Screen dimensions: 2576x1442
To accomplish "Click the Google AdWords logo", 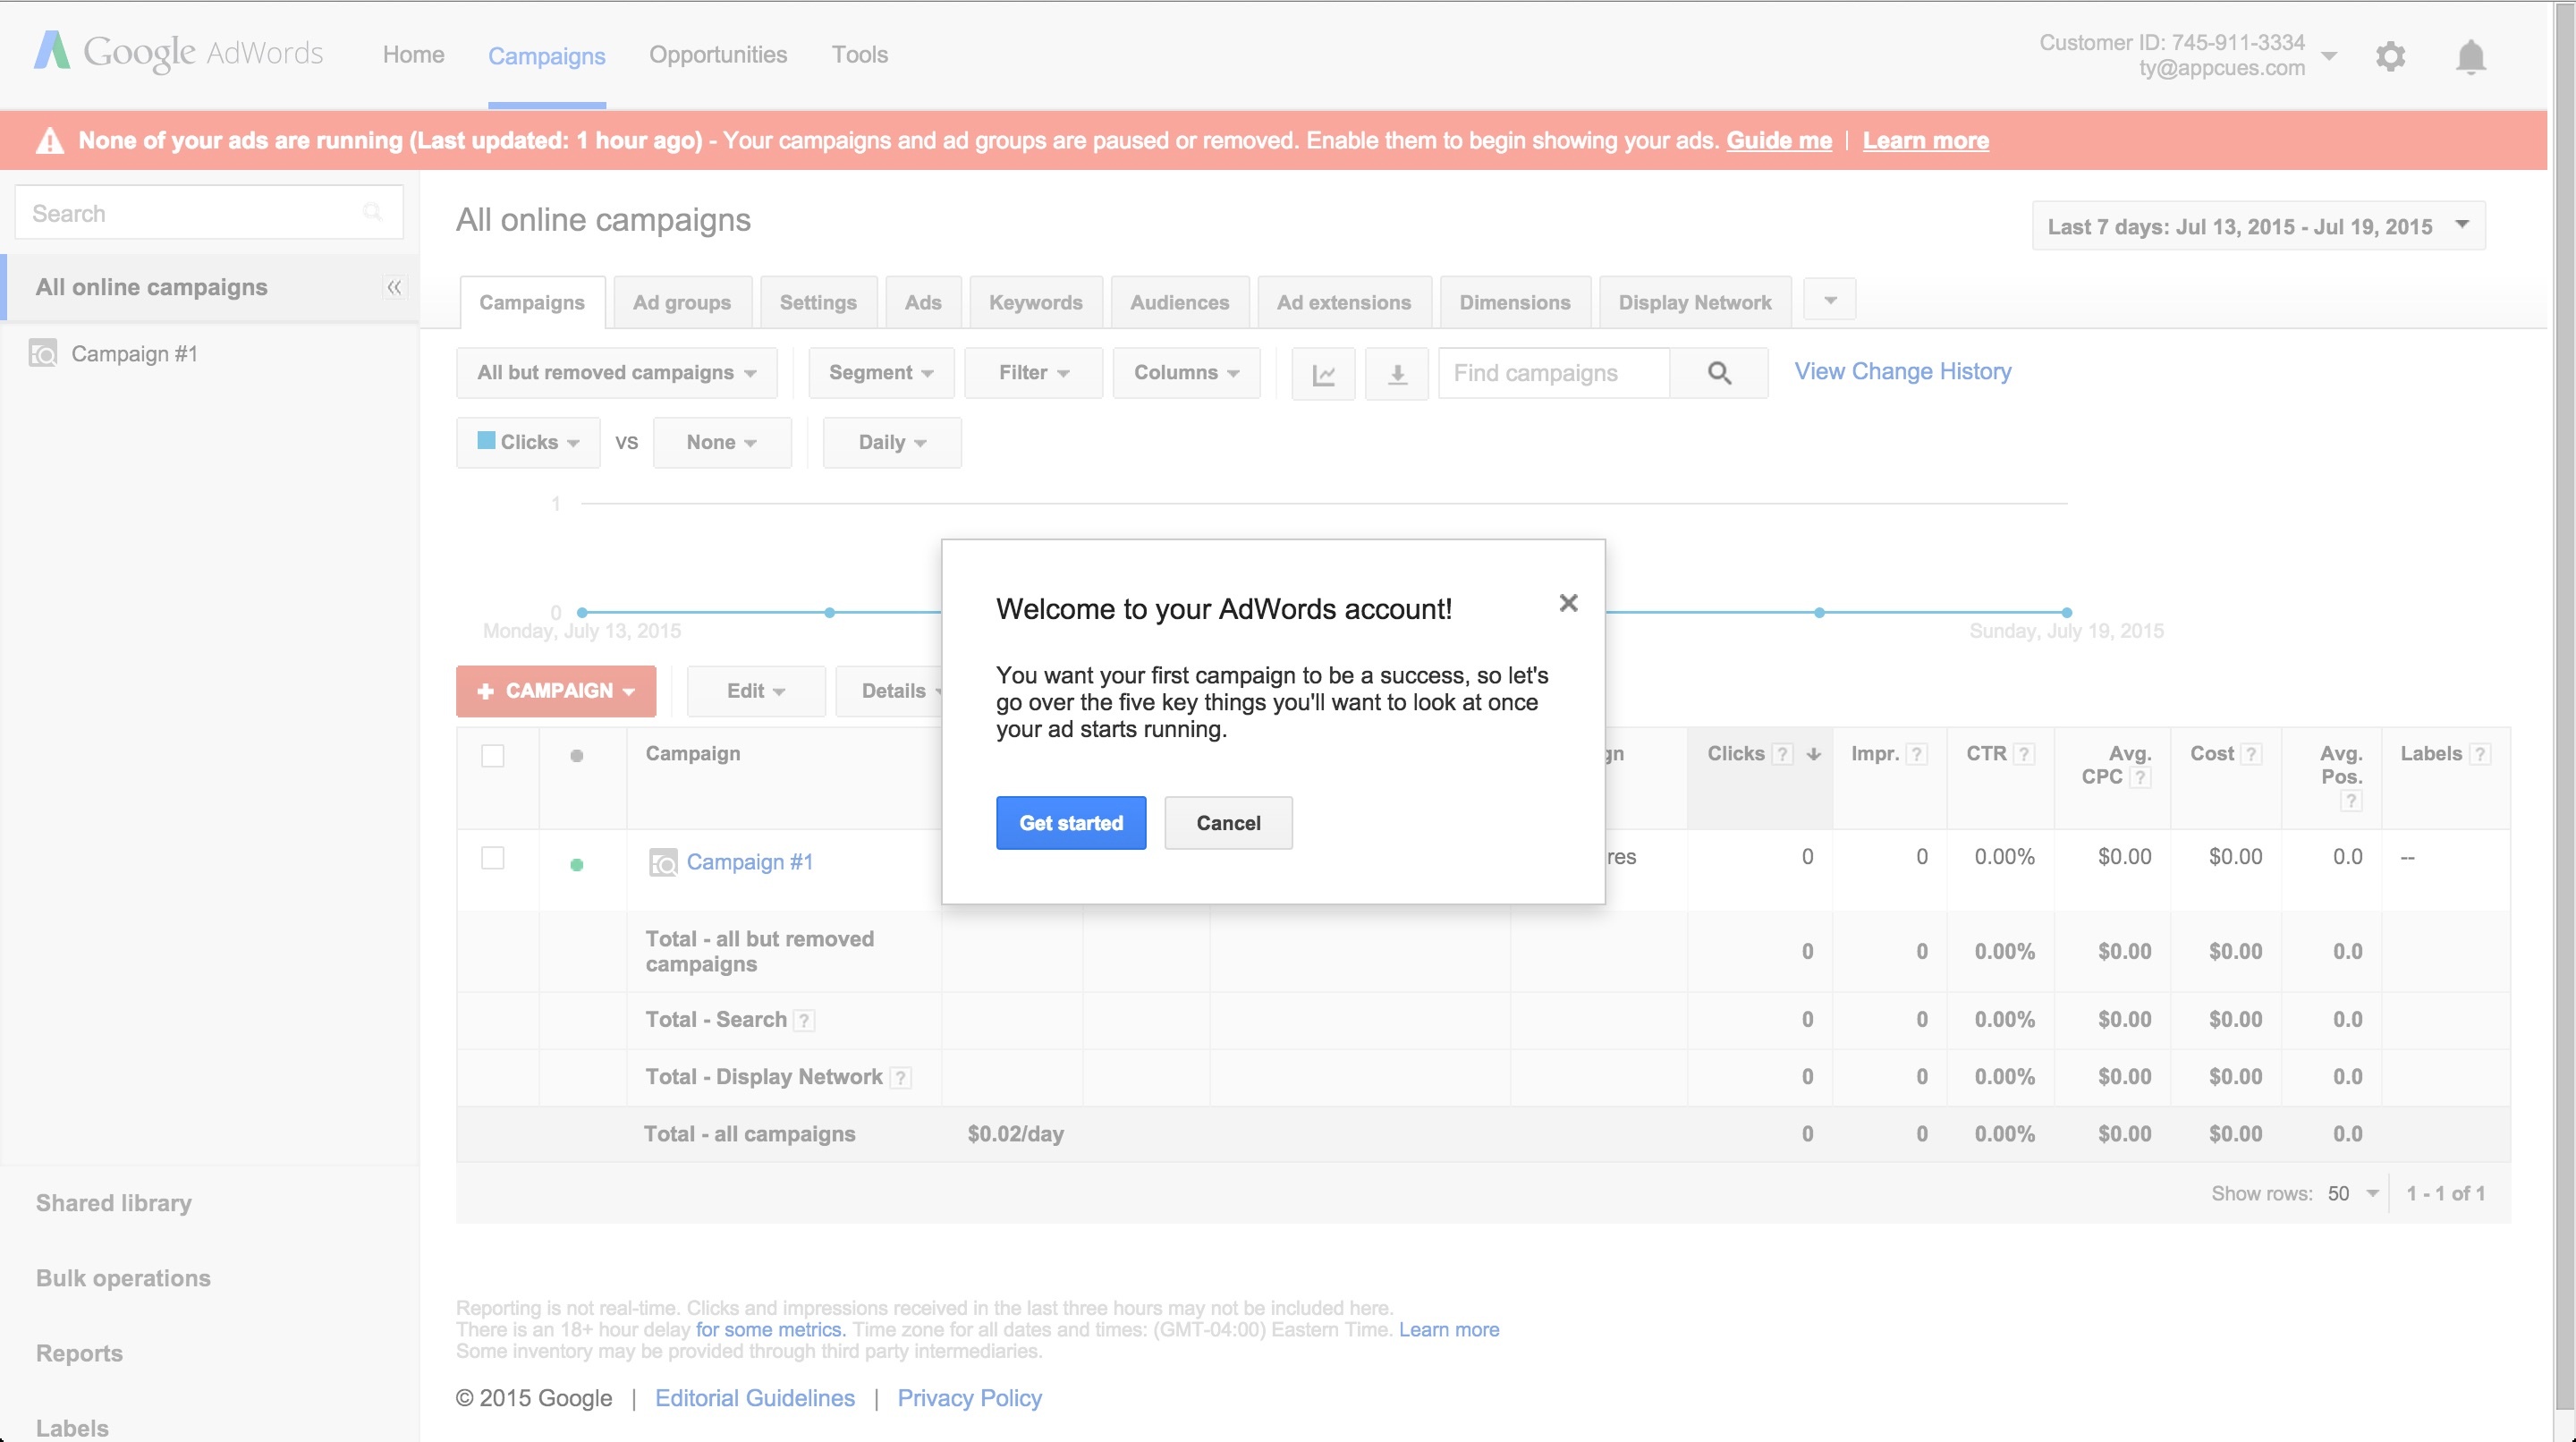I will [x=178, y=52].
